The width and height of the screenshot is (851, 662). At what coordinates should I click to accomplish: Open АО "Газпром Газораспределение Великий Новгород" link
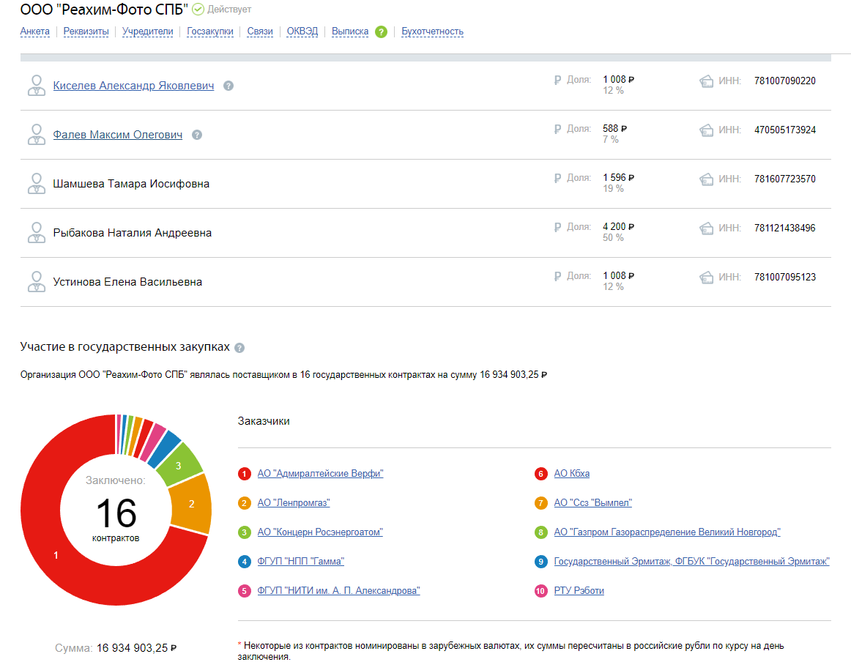(x=667, y=532)
